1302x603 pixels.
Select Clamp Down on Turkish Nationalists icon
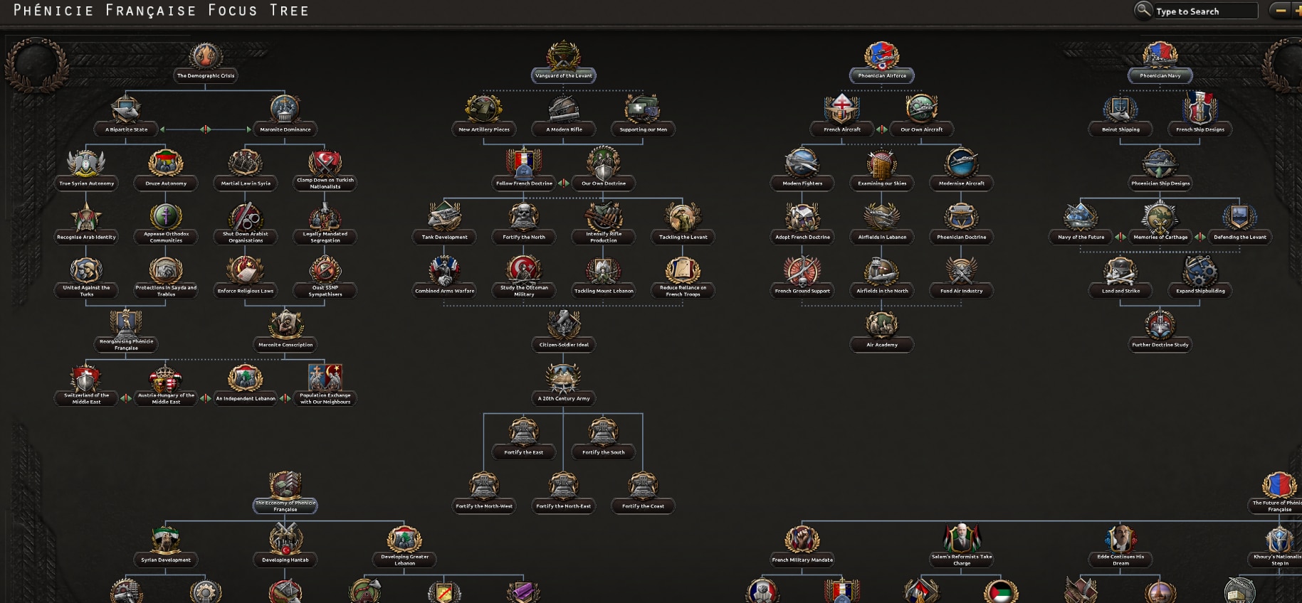[325, 162]
